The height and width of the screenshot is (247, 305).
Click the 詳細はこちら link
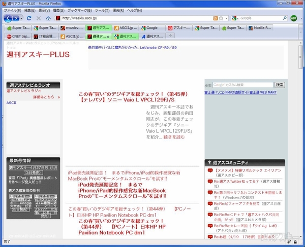pyautogui.click(x=47, y=97)
